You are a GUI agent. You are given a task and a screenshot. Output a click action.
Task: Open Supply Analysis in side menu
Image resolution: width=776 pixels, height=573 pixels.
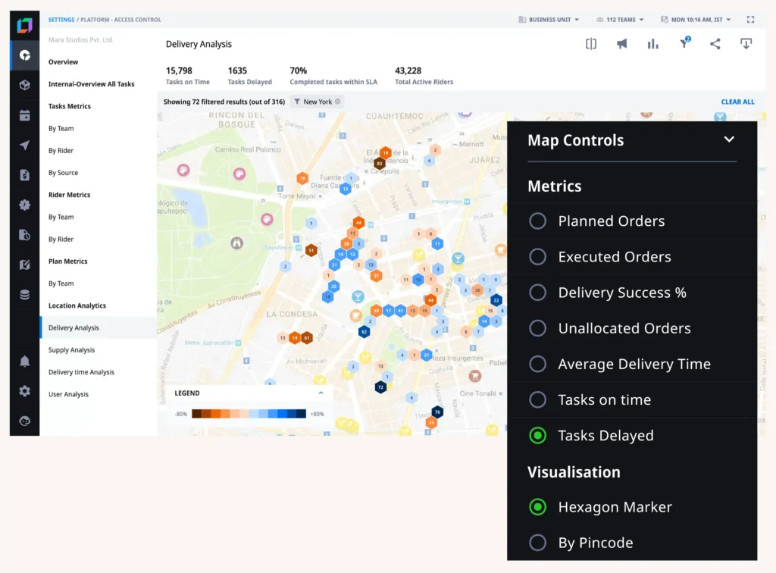tap(71, 350)
